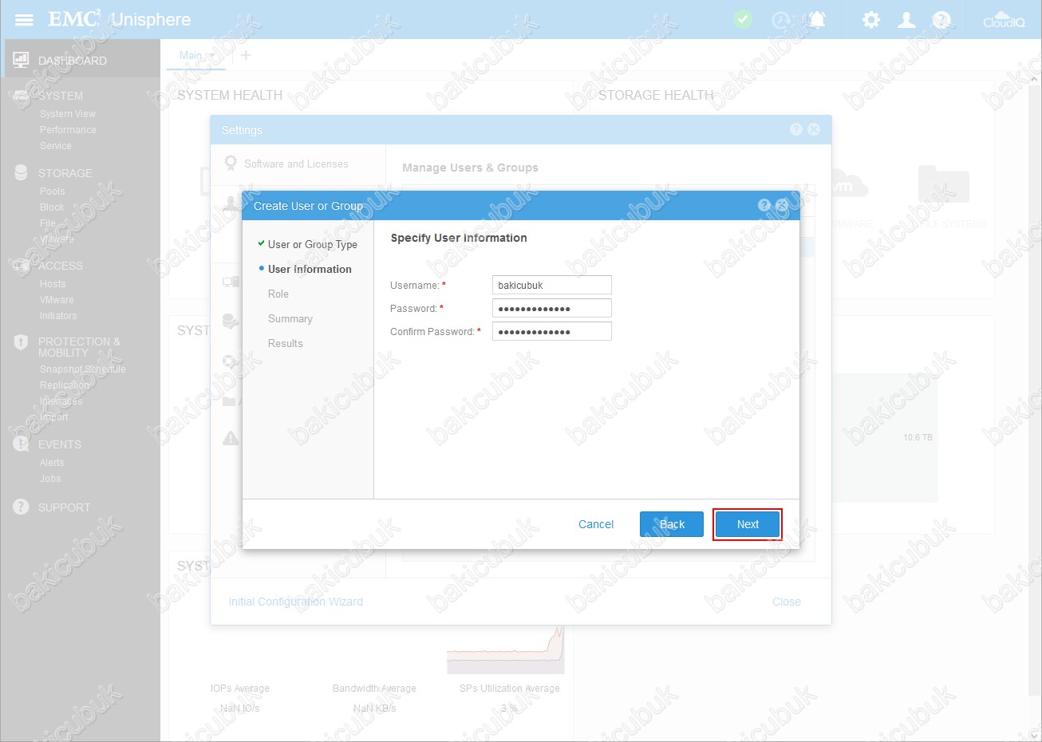Viewport: 1042px width, 742px height.
Task: Open the hamburger navigation menu
Action: pos(25,20)
